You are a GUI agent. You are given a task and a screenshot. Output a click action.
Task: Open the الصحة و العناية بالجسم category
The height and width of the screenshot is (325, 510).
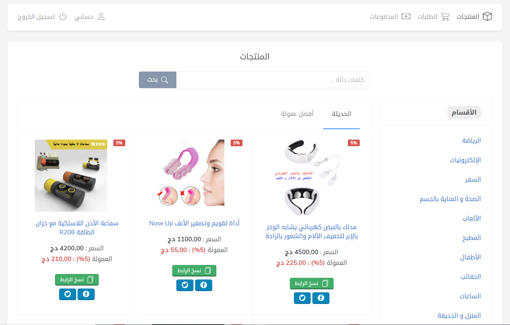pos(450,199)
